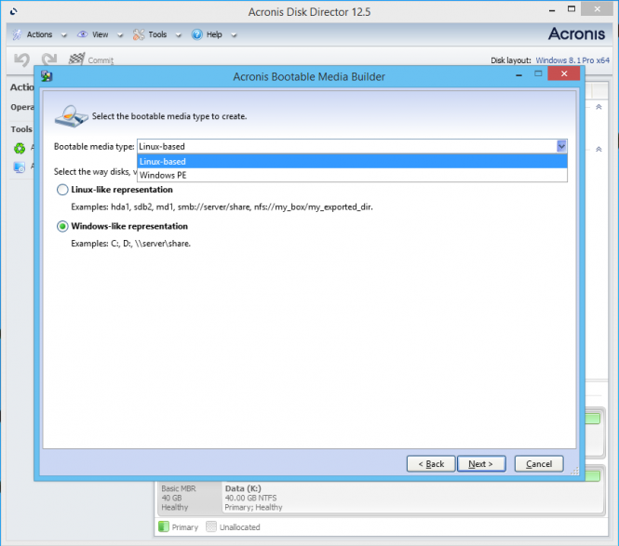The width and height of the screenshot is (619, 546).
Task: Click the Tools menu wrench icon
Action: [x=139, y=34]
